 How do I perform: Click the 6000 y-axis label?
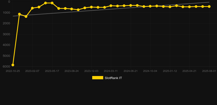tap(7, 66)
